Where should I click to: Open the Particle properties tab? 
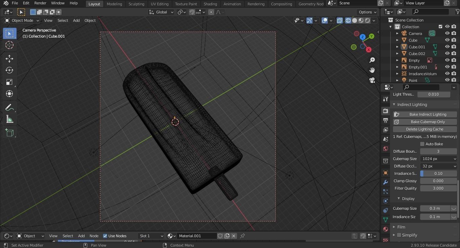coord(386,192)
